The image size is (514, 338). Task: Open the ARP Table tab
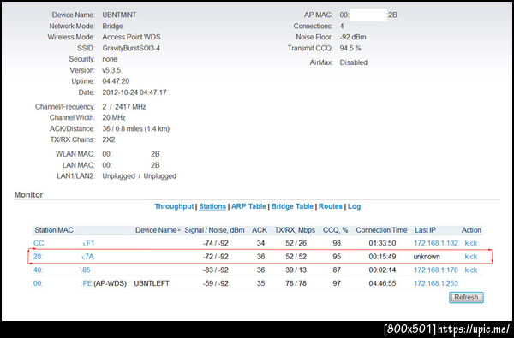248,206
